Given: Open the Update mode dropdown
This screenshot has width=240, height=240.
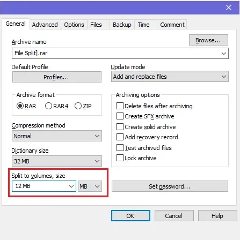Looking at the screenshot, I should point(170,77).
